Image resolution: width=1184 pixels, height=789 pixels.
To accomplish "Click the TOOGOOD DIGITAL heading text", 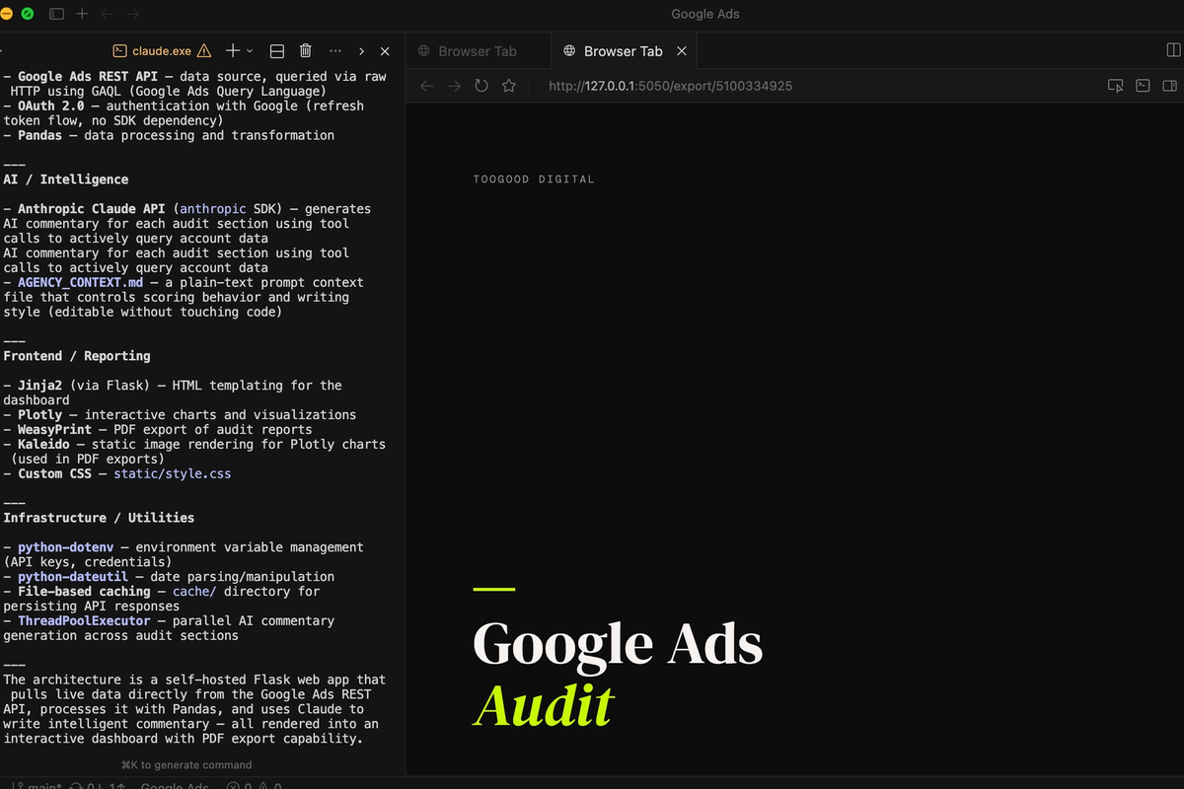I will click(x=534, y=179).
